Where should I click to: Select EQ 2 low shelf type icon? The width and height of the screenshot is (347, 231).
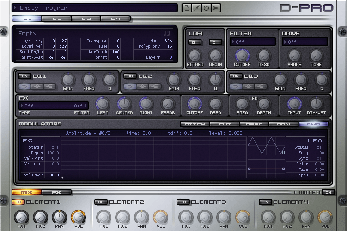pos(130,87)
